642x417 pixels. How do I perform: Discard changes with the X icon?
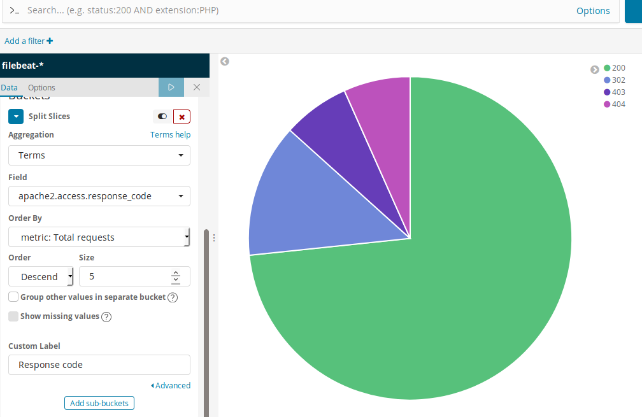[197, 87]
